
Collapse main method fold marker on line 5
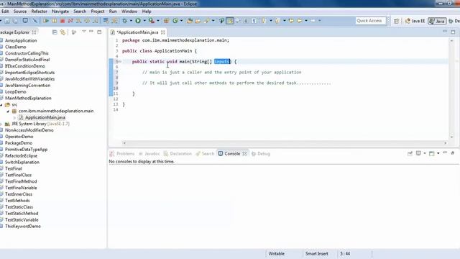click(x=120, y=62)
